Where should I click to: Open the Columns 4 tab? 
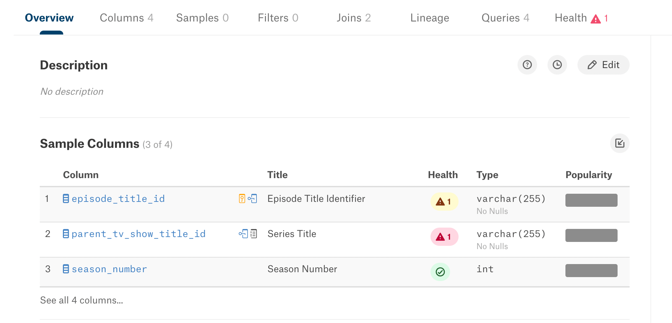126,18
